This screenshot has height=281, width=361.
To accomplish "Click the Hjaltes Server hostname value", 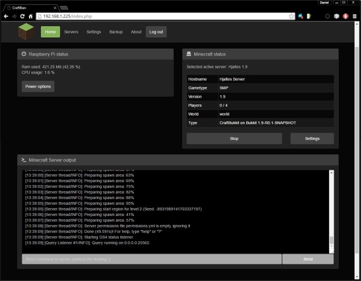I will coord(232,79).
